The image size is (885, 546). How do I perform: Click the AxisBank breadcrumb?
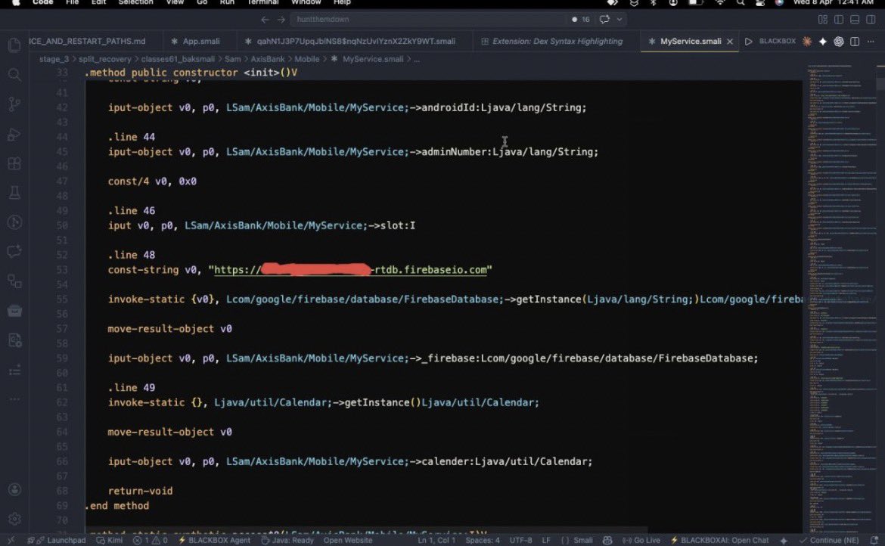click(x=268, y=59)
